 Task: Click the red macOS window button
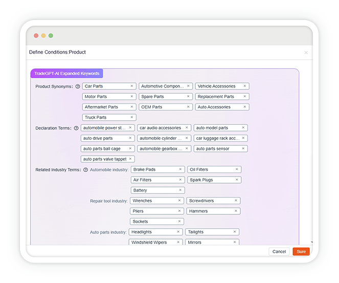point(36,35)
